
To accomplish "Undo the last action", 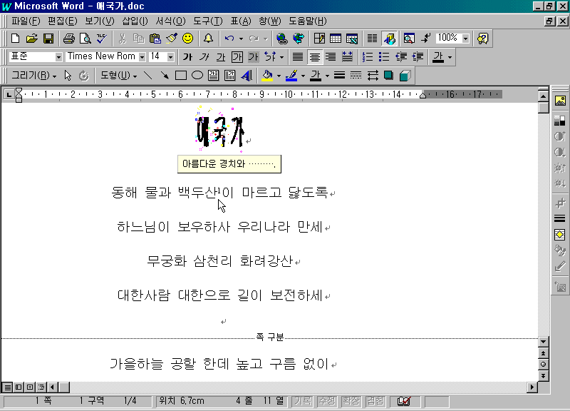I will 229,39.
